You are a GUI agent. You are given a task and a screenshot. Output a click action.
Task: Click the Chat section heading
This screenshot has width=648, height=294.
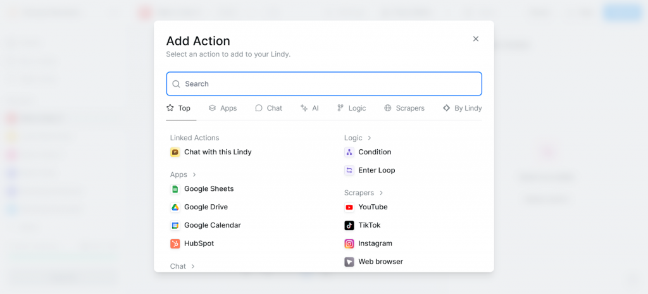(178, 266)
